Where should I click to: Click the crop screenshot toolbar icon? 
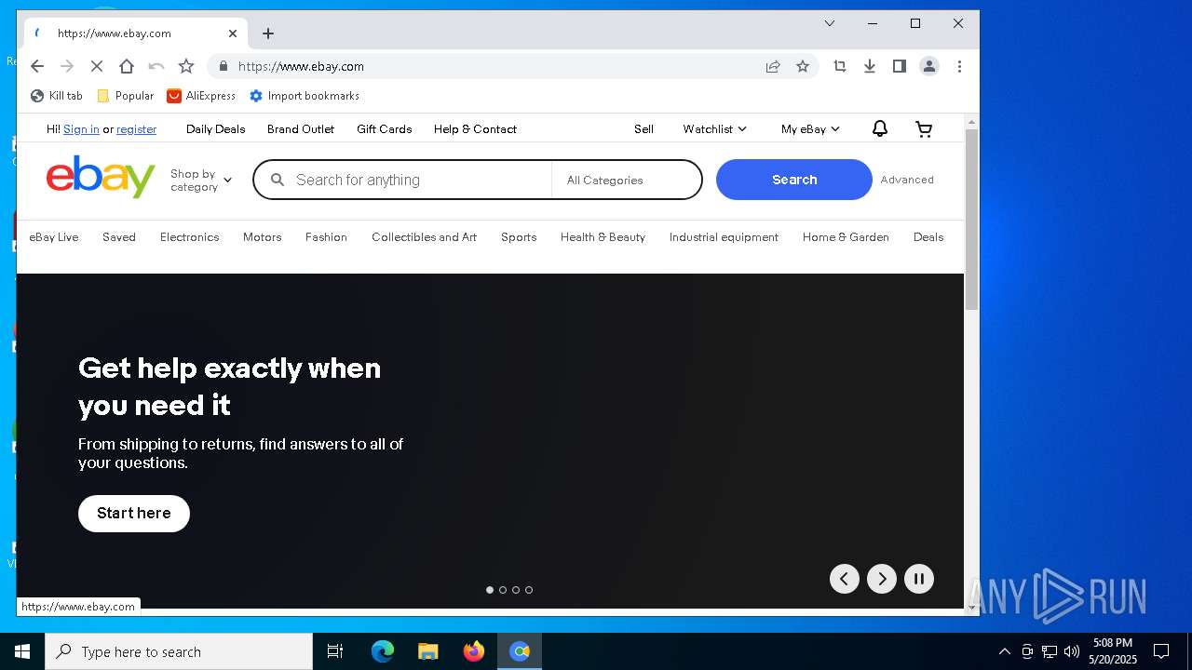[840, 66]
